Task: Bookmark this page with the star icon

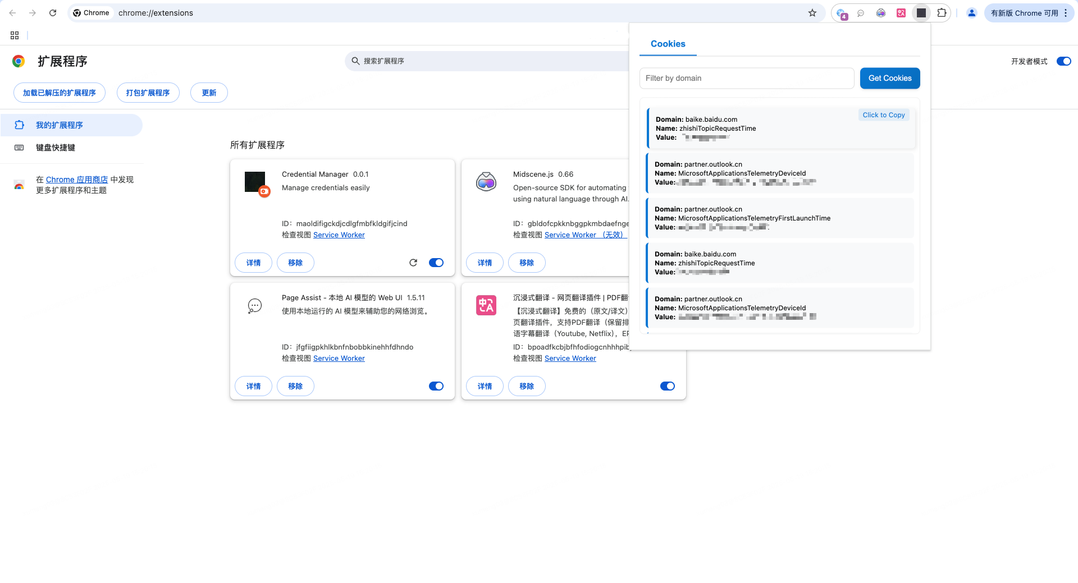Action: [812, 13]
